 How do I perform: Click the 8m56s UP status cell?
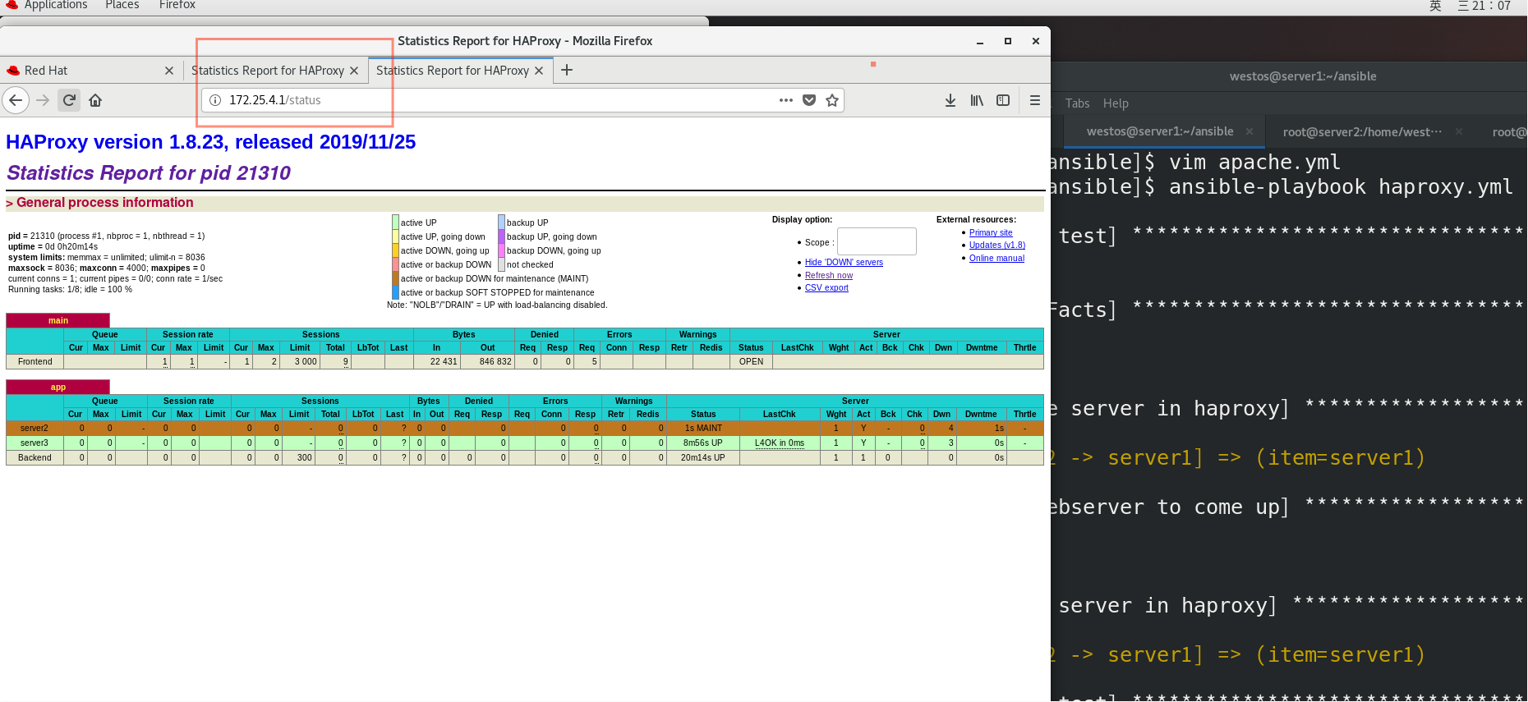pyautogui.click(x=703, y=443)
